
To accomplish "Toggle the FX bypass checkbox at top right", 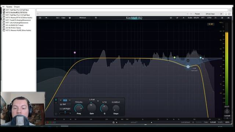I will (x=229, y=14).
